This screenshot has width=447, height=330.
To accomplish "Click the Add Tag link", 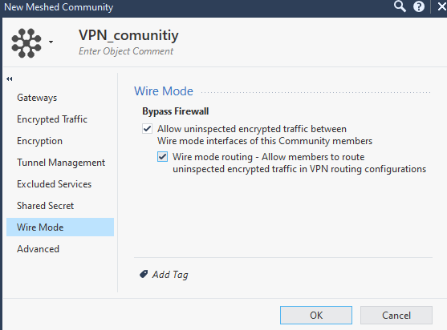I will pyautogui.click(x=170, y=275).
